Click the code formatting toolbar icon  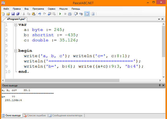(93, 14)
